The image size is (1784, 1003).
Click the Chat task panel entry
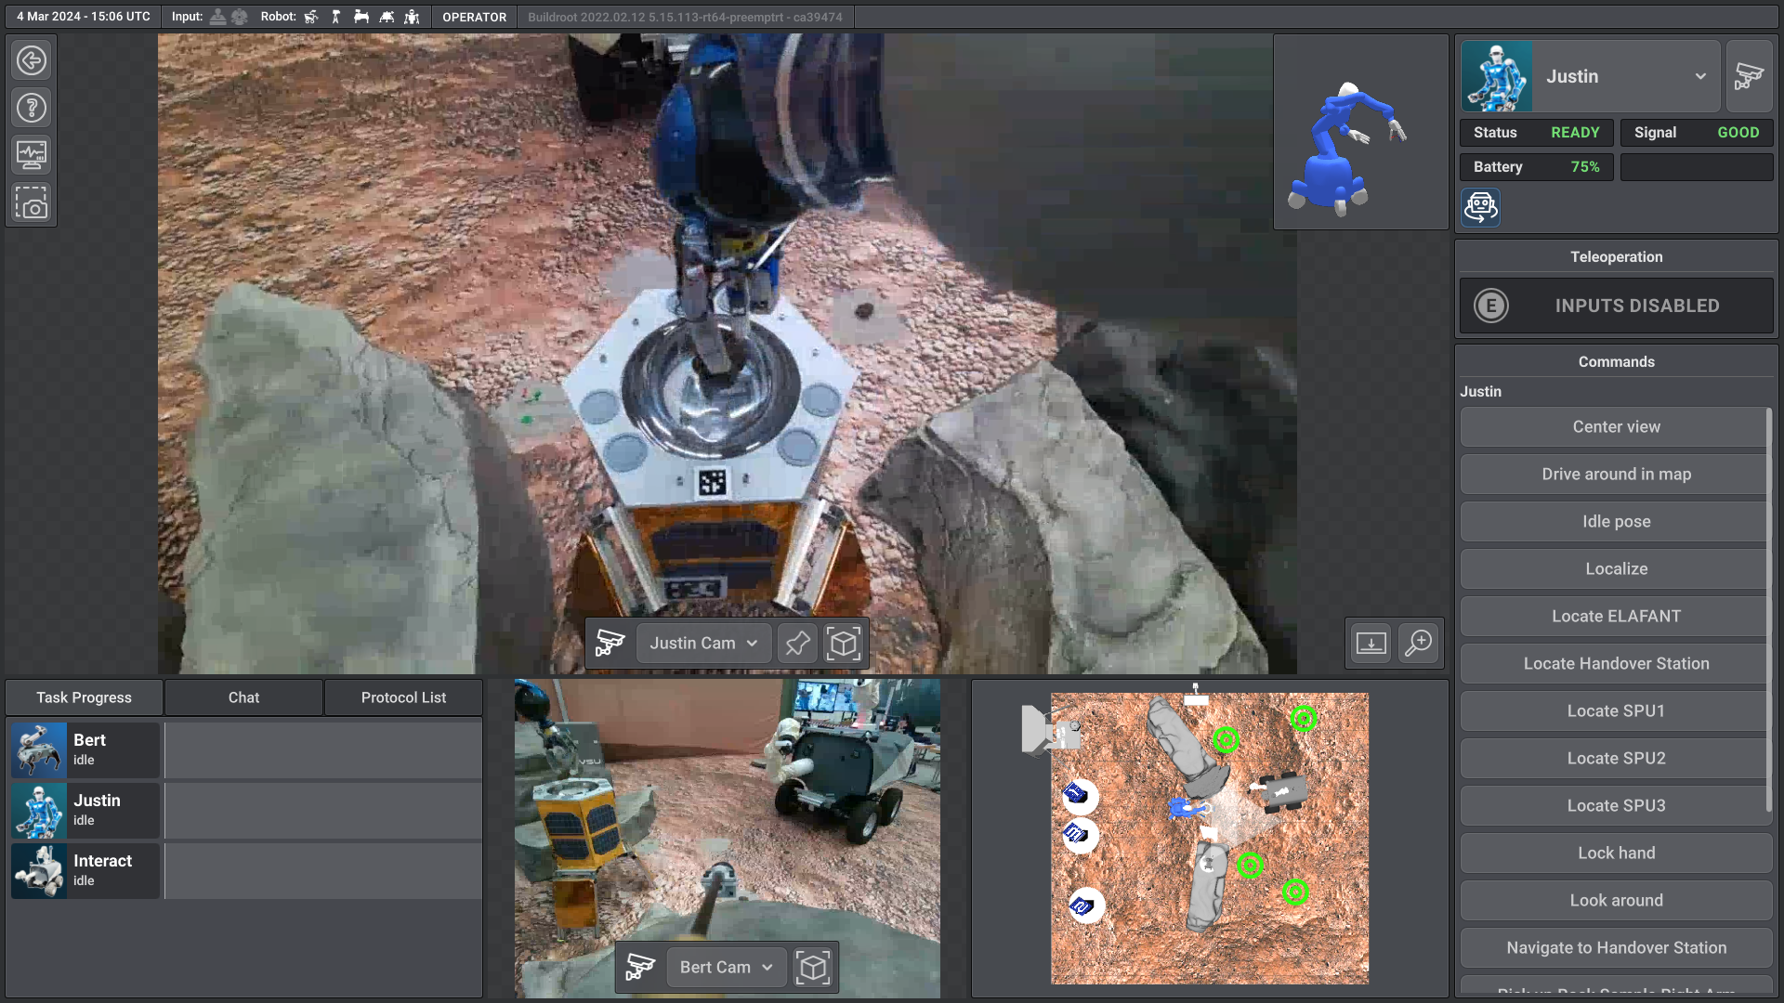click(243, 697)
